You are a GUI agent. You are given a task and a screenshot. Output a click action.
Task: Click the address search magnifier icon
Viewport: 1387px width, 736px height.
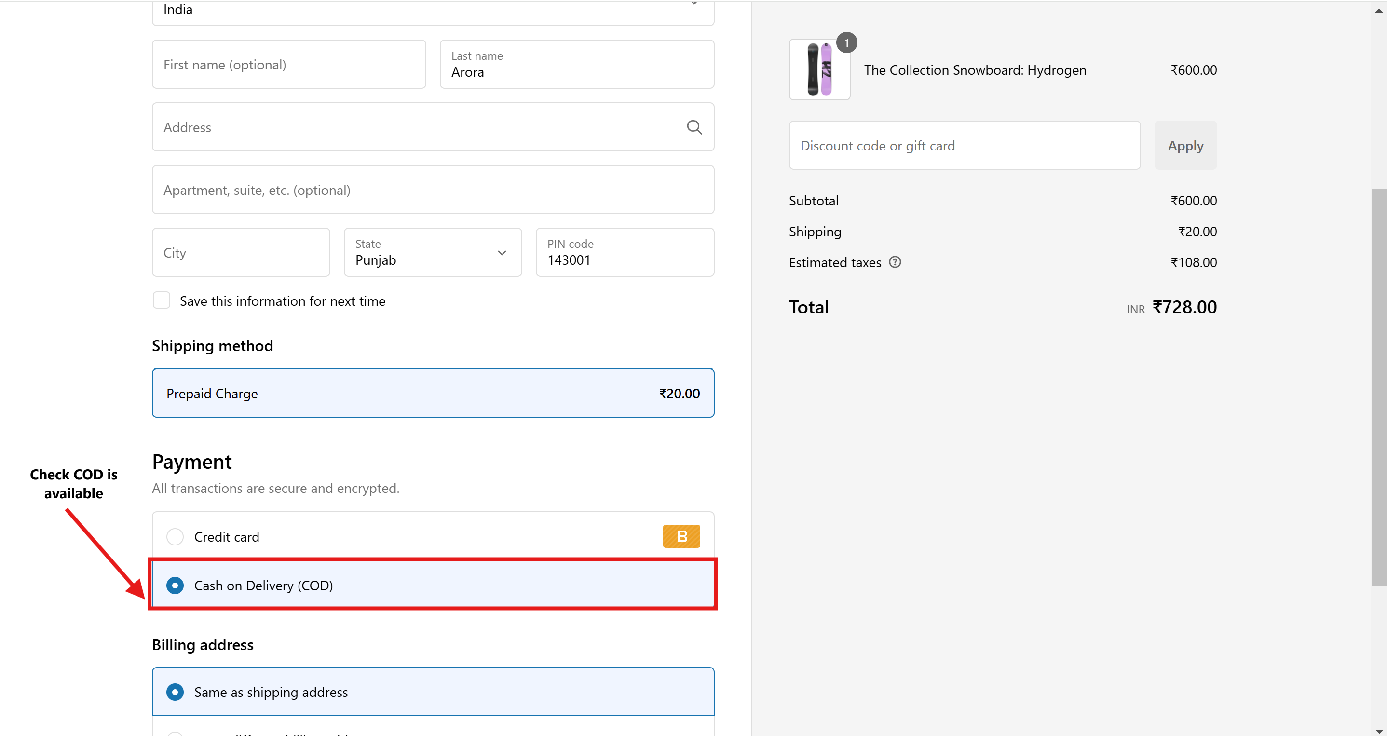[x=694, y=127]
